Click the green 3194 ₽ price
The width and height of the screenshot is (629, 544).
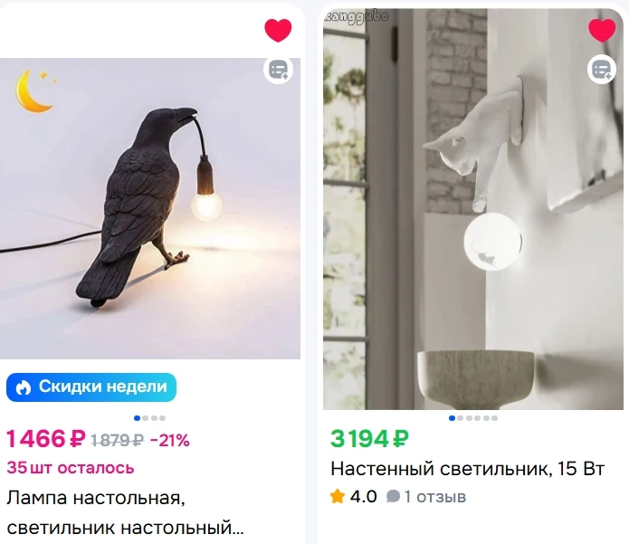point(369,438)
